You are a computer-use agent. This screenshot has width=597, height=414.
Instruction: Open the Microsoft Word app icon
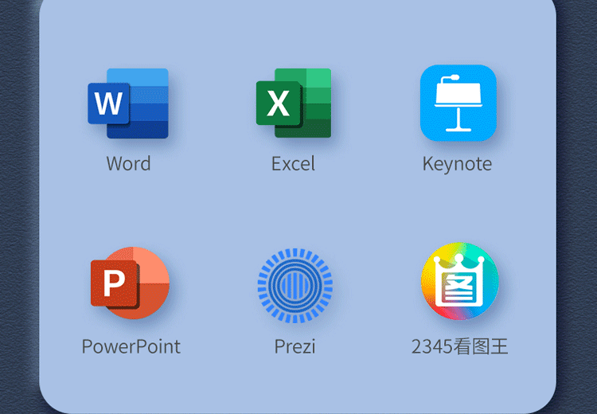tap(128, 103)
